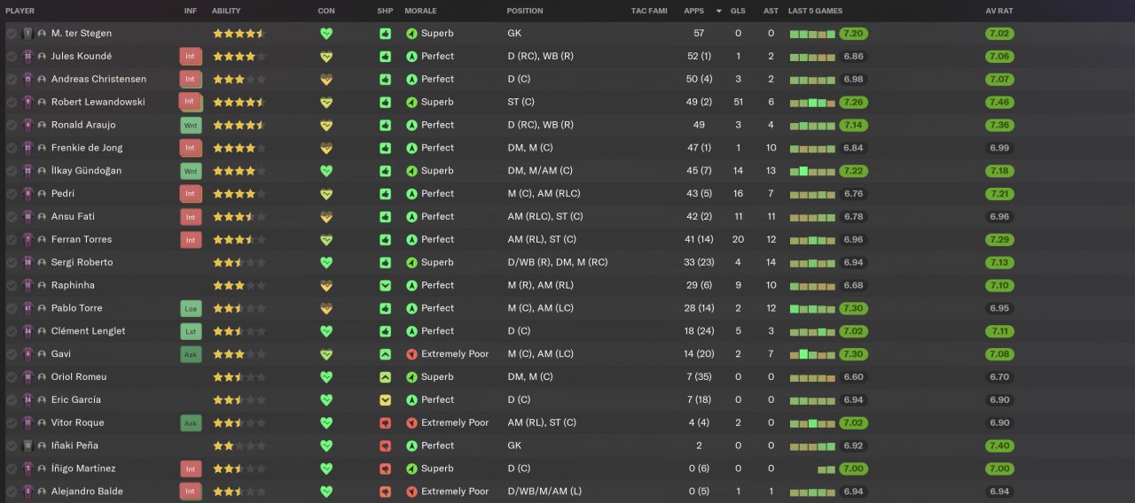Image resolution: width=1135 pixels, height=503 pixels.
Task: Open Robert Lewandowski's player profile
Action: coord(98,102)
